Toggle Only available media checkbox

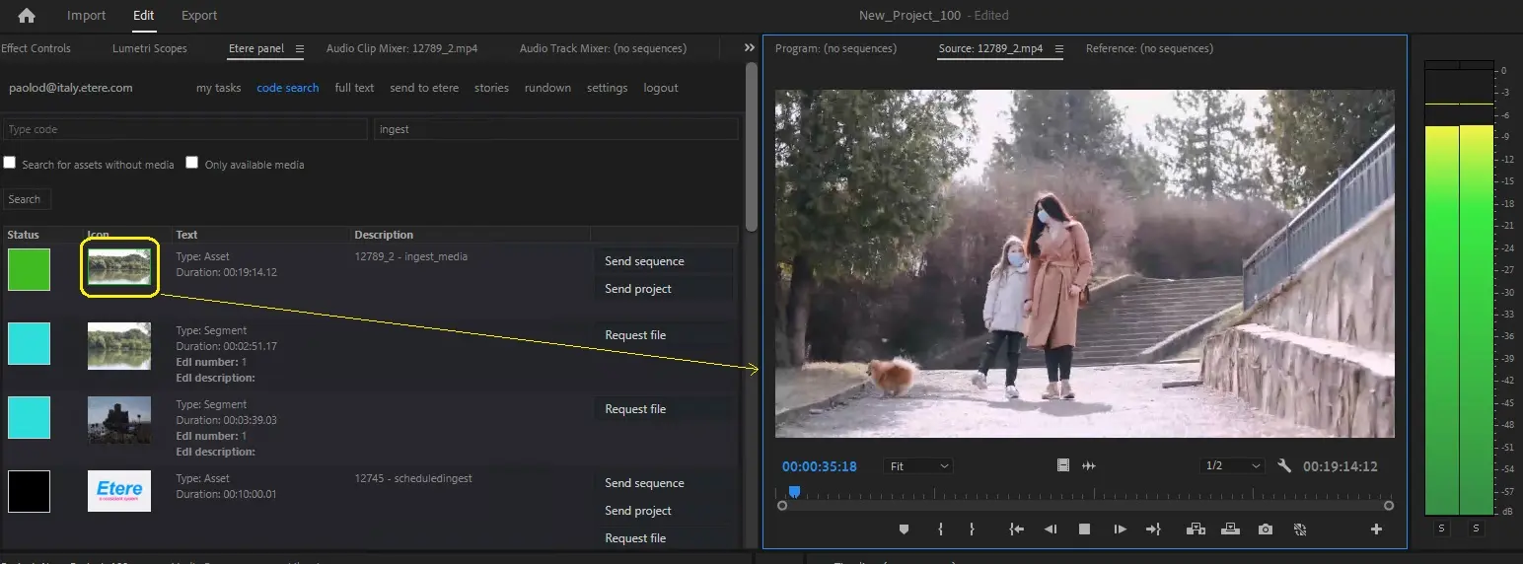coord(192,164)
